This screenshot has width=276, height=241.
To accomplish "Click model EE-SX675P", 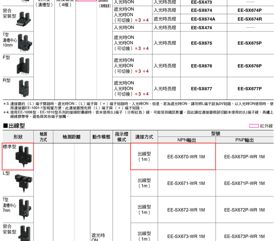I will [249, 43].
